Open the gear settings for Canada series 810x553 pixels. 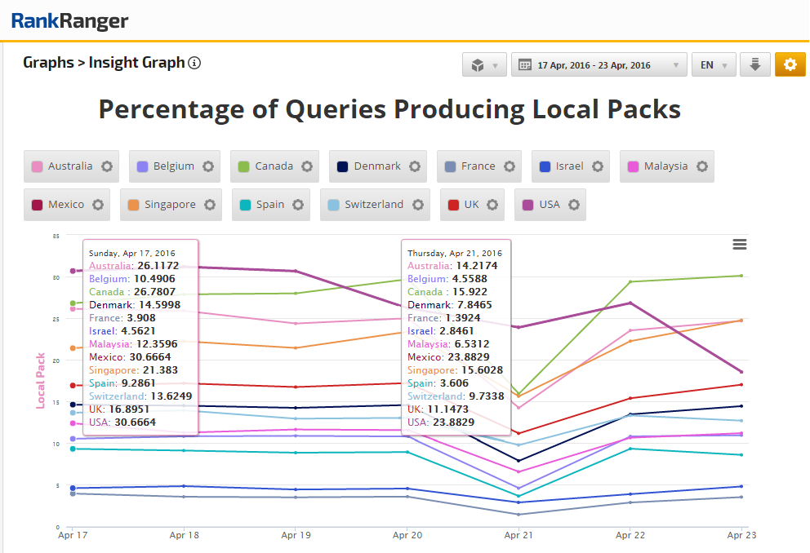click(307, 166)
